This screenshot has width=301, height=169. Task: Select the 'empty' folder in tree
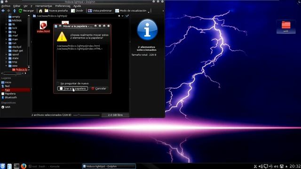click(16, 17)
